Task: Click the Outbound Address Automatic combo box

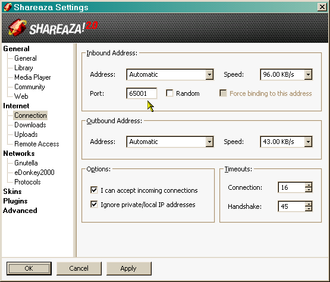Action: tap(170, 142)
